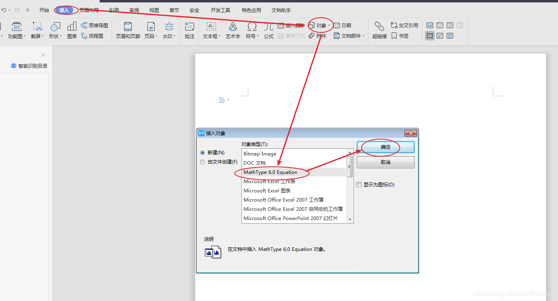Screen dimensions: 558x301
Task: Expand the 对象 object dropdown arrow
Action: coord(328,25)
